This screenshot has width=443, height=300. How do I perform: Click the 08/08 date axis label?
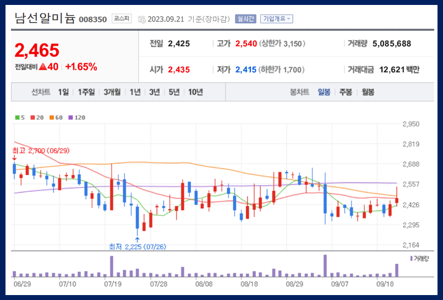coord(204,284)
